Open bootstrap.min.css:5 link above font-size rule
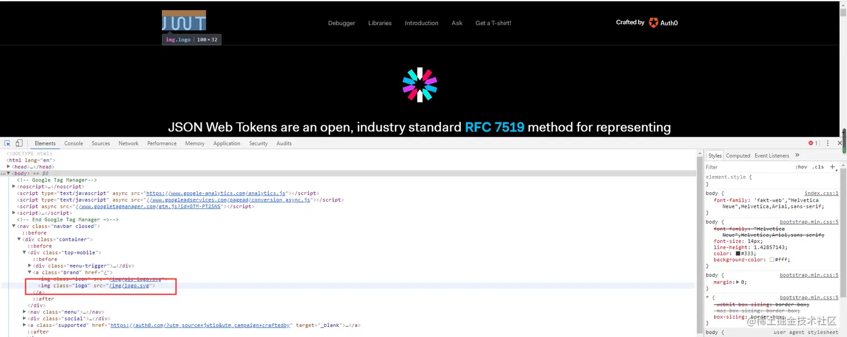This screenshot has height=337, width=847. point(809,222)
